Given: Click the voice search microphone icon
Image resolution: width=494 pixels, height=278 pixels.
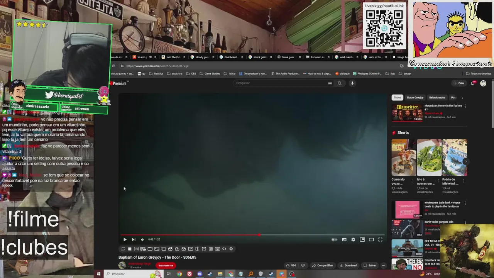Looking at the screenshot, I should click(352, 83).
